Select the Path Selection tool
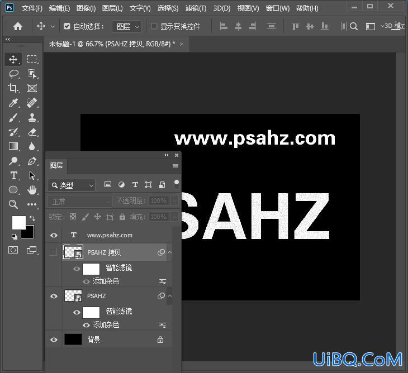408x373 pixels. [x=32, y=176]
